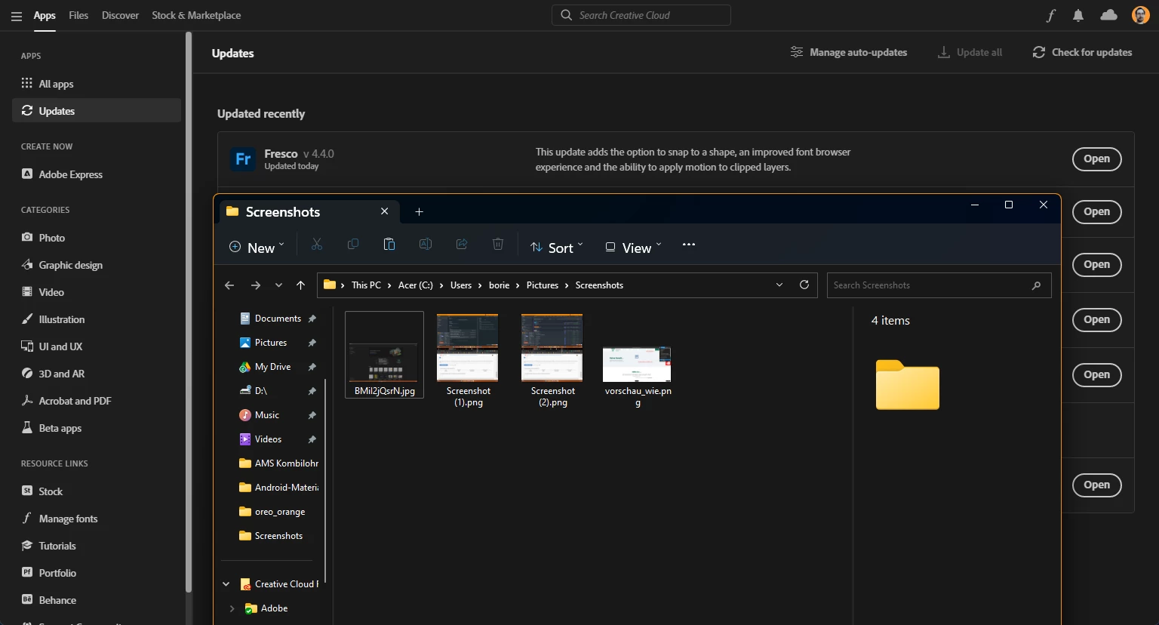Open Adobe Express in sidebar

[97, 174]
